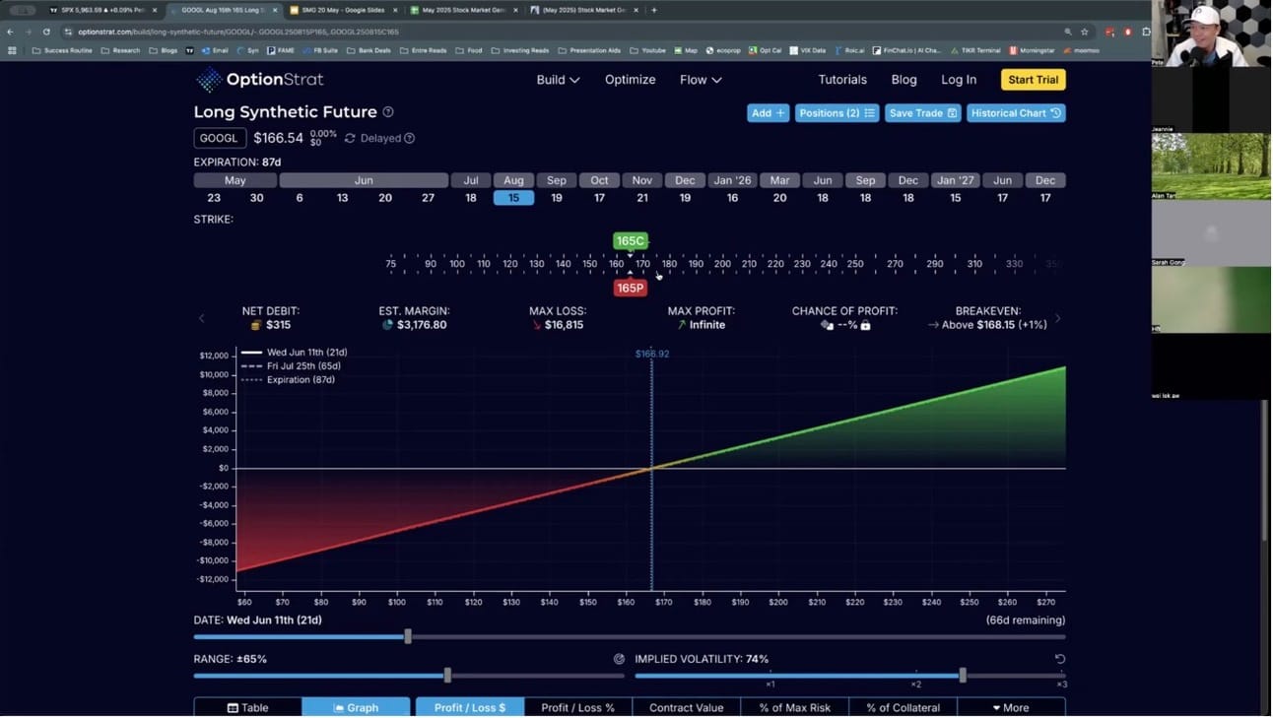
Task: Open the Build dropdown menu
Action: (x=558, y=80)
